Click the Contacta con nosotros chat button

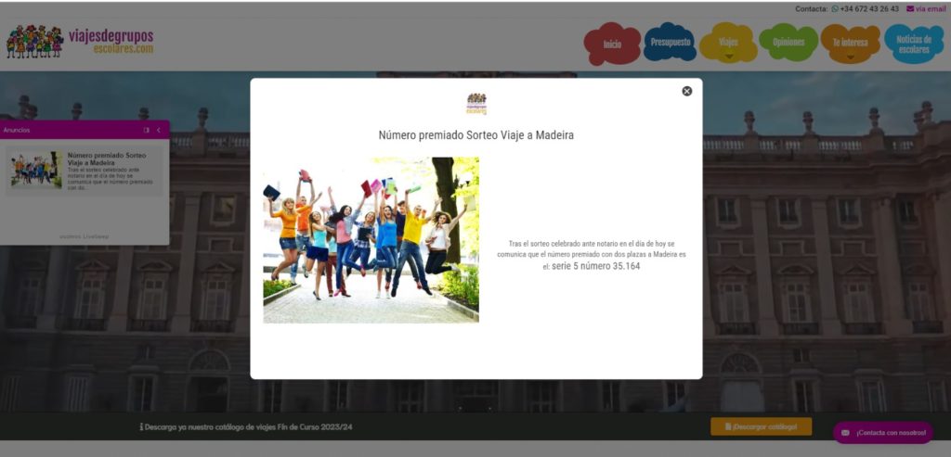pyautogui.click(x=882, y=433)
